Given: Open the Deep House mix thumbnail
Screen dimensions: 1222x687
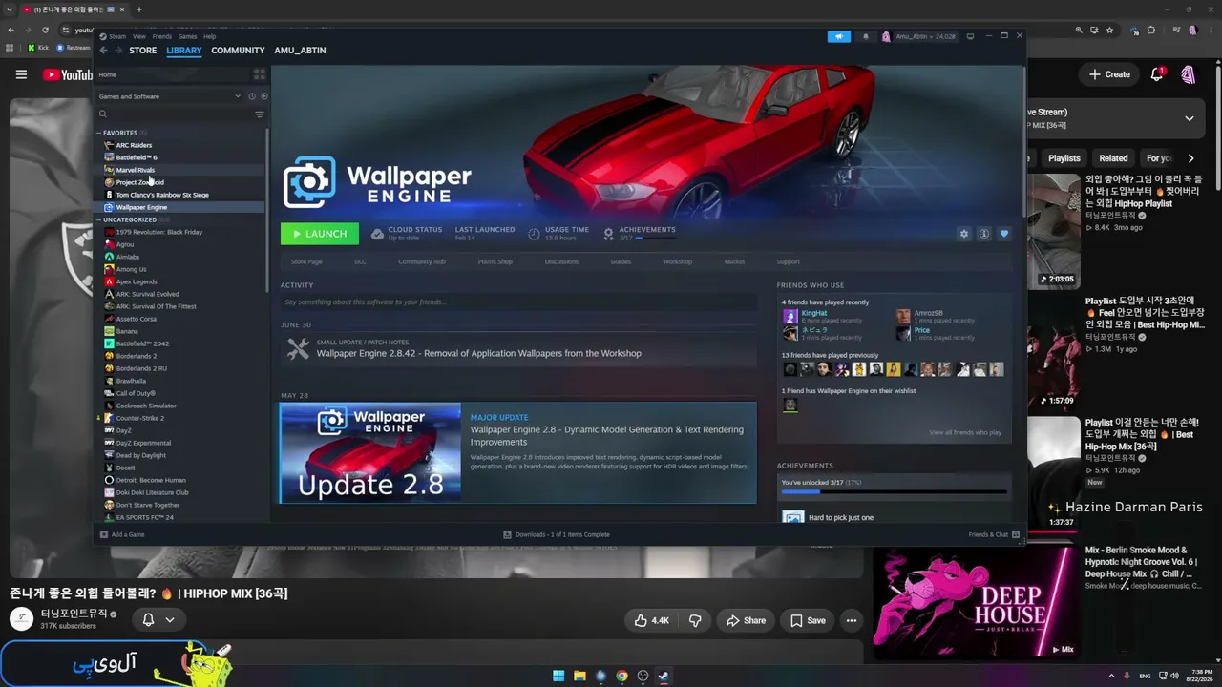Looking at the screenshot, I should [x=975, y=602].
